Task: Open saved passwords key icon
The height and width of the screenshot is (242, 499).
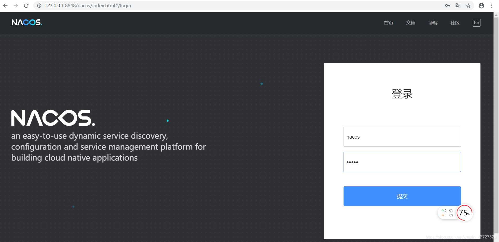Action: click(x=447, y=5)
